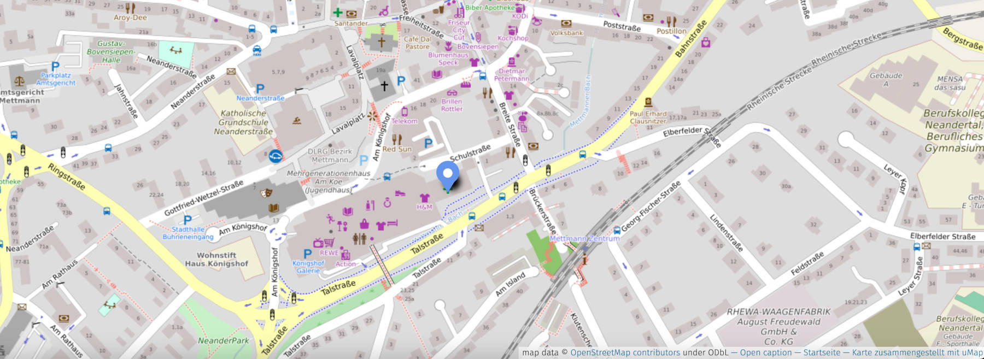This screenshot has height=359, width=984.
Task: Select the theater masks icon
Action: (266, 193)
